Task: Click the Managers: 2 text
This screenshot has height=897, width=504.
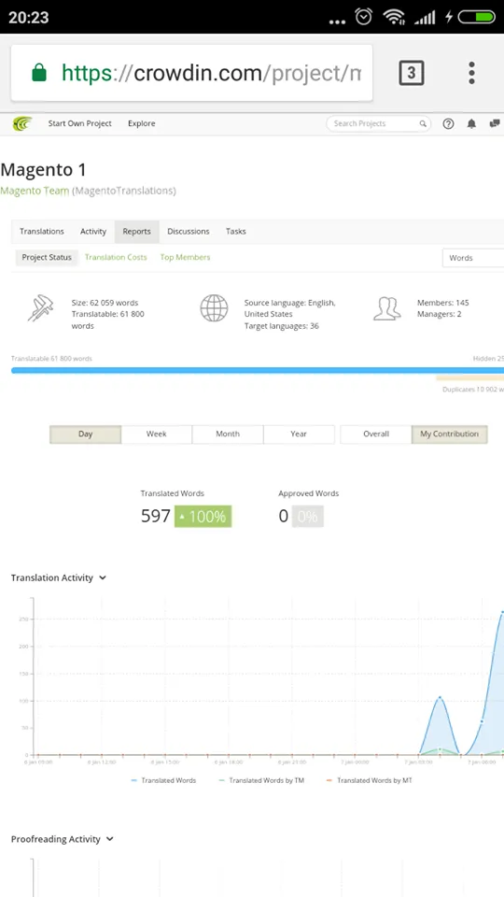Action: 439,314
